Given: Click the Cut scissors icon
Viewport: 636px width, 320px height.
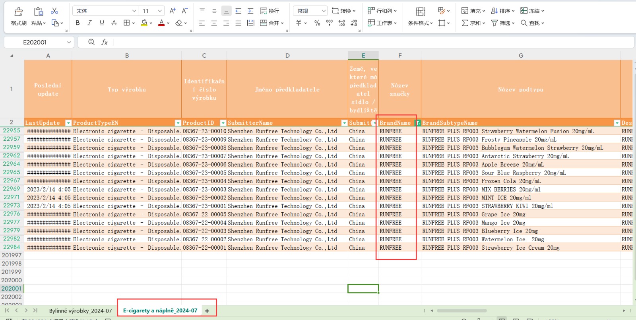Looking at the screenshot, I should [54, 11].
